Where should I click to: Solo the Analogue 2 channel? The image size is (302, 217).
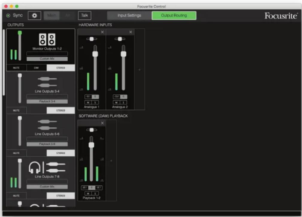[x=123, y=103]
